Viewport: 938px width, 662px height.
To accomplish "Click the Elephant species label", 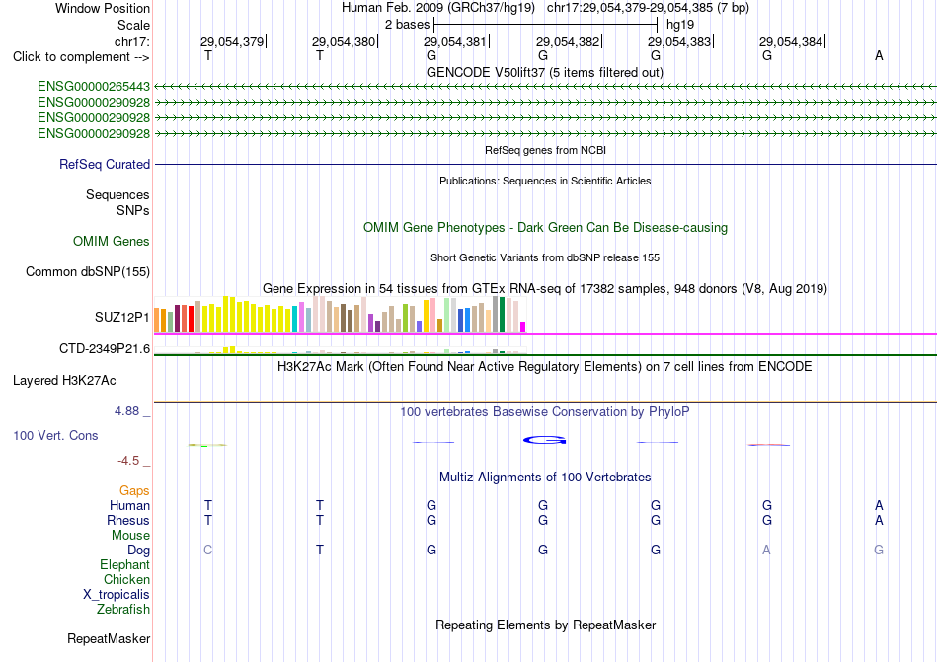I will (x=125, y=565).
